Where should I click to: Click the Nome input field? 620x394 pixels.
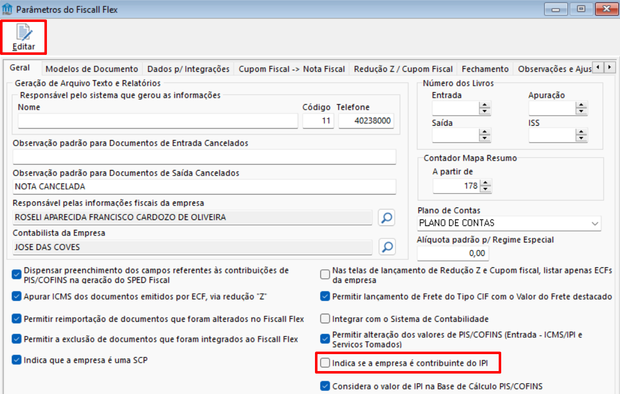158,121
